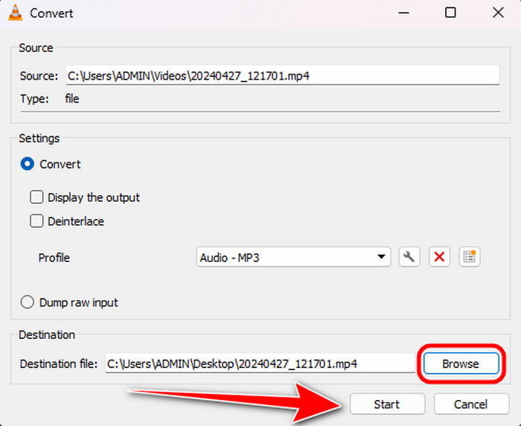Open the edit profile wrench icon
The width and height of the screenshot is (521, 426).
click(x=409, y=257)
